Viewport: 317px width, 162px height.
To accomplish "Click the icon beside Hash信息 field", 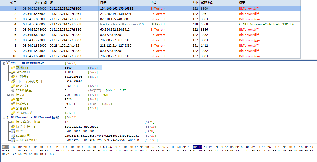I will pos(13,136).
